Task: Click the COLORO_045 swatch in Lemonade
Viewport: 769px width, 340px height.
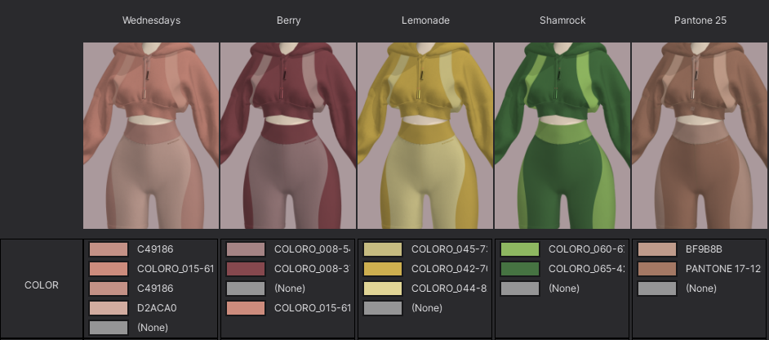Action: pyautogui.click(x=383, y=249)
